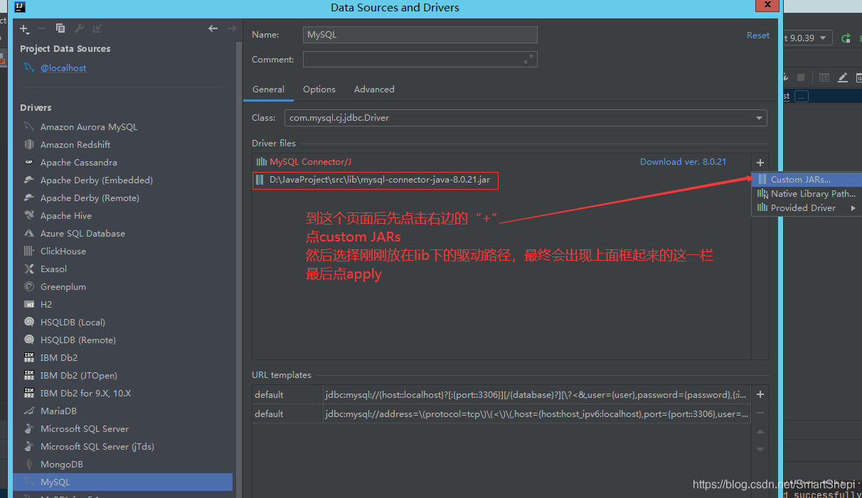
Task: Move URL template up with arrow
Action: [x=760, y=432]
